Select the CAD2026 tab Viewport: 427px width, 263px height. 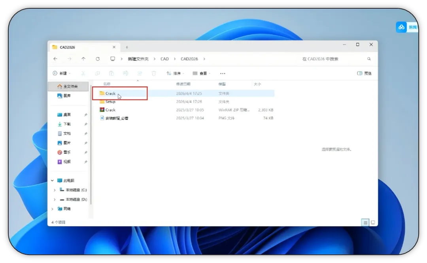coord(85,47)
